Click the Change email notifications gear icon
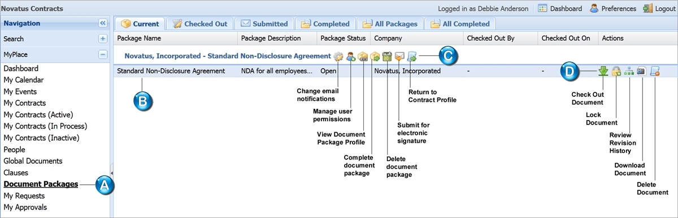This screenshot has width=678, height=218. [x=338, y=56]
